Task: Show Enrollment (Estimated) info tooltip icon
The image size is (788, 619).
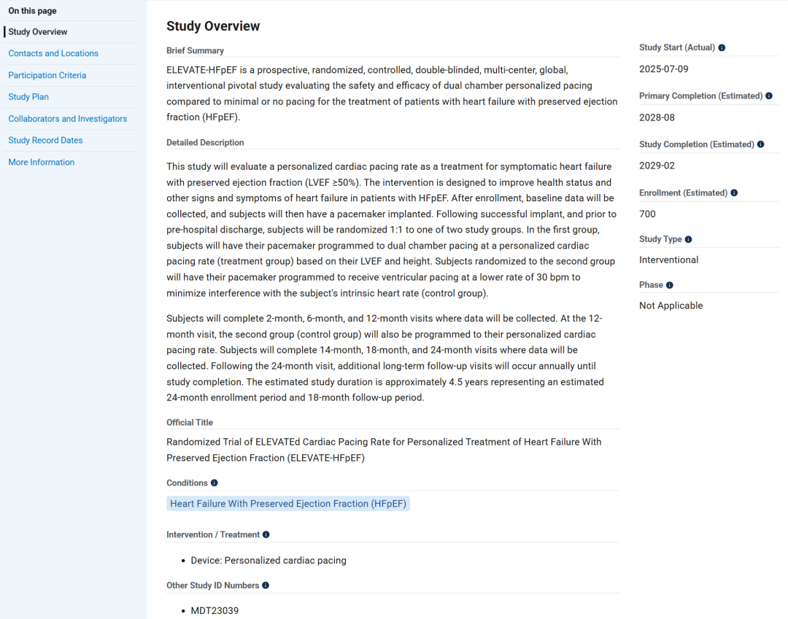Action: click(734, 192)
